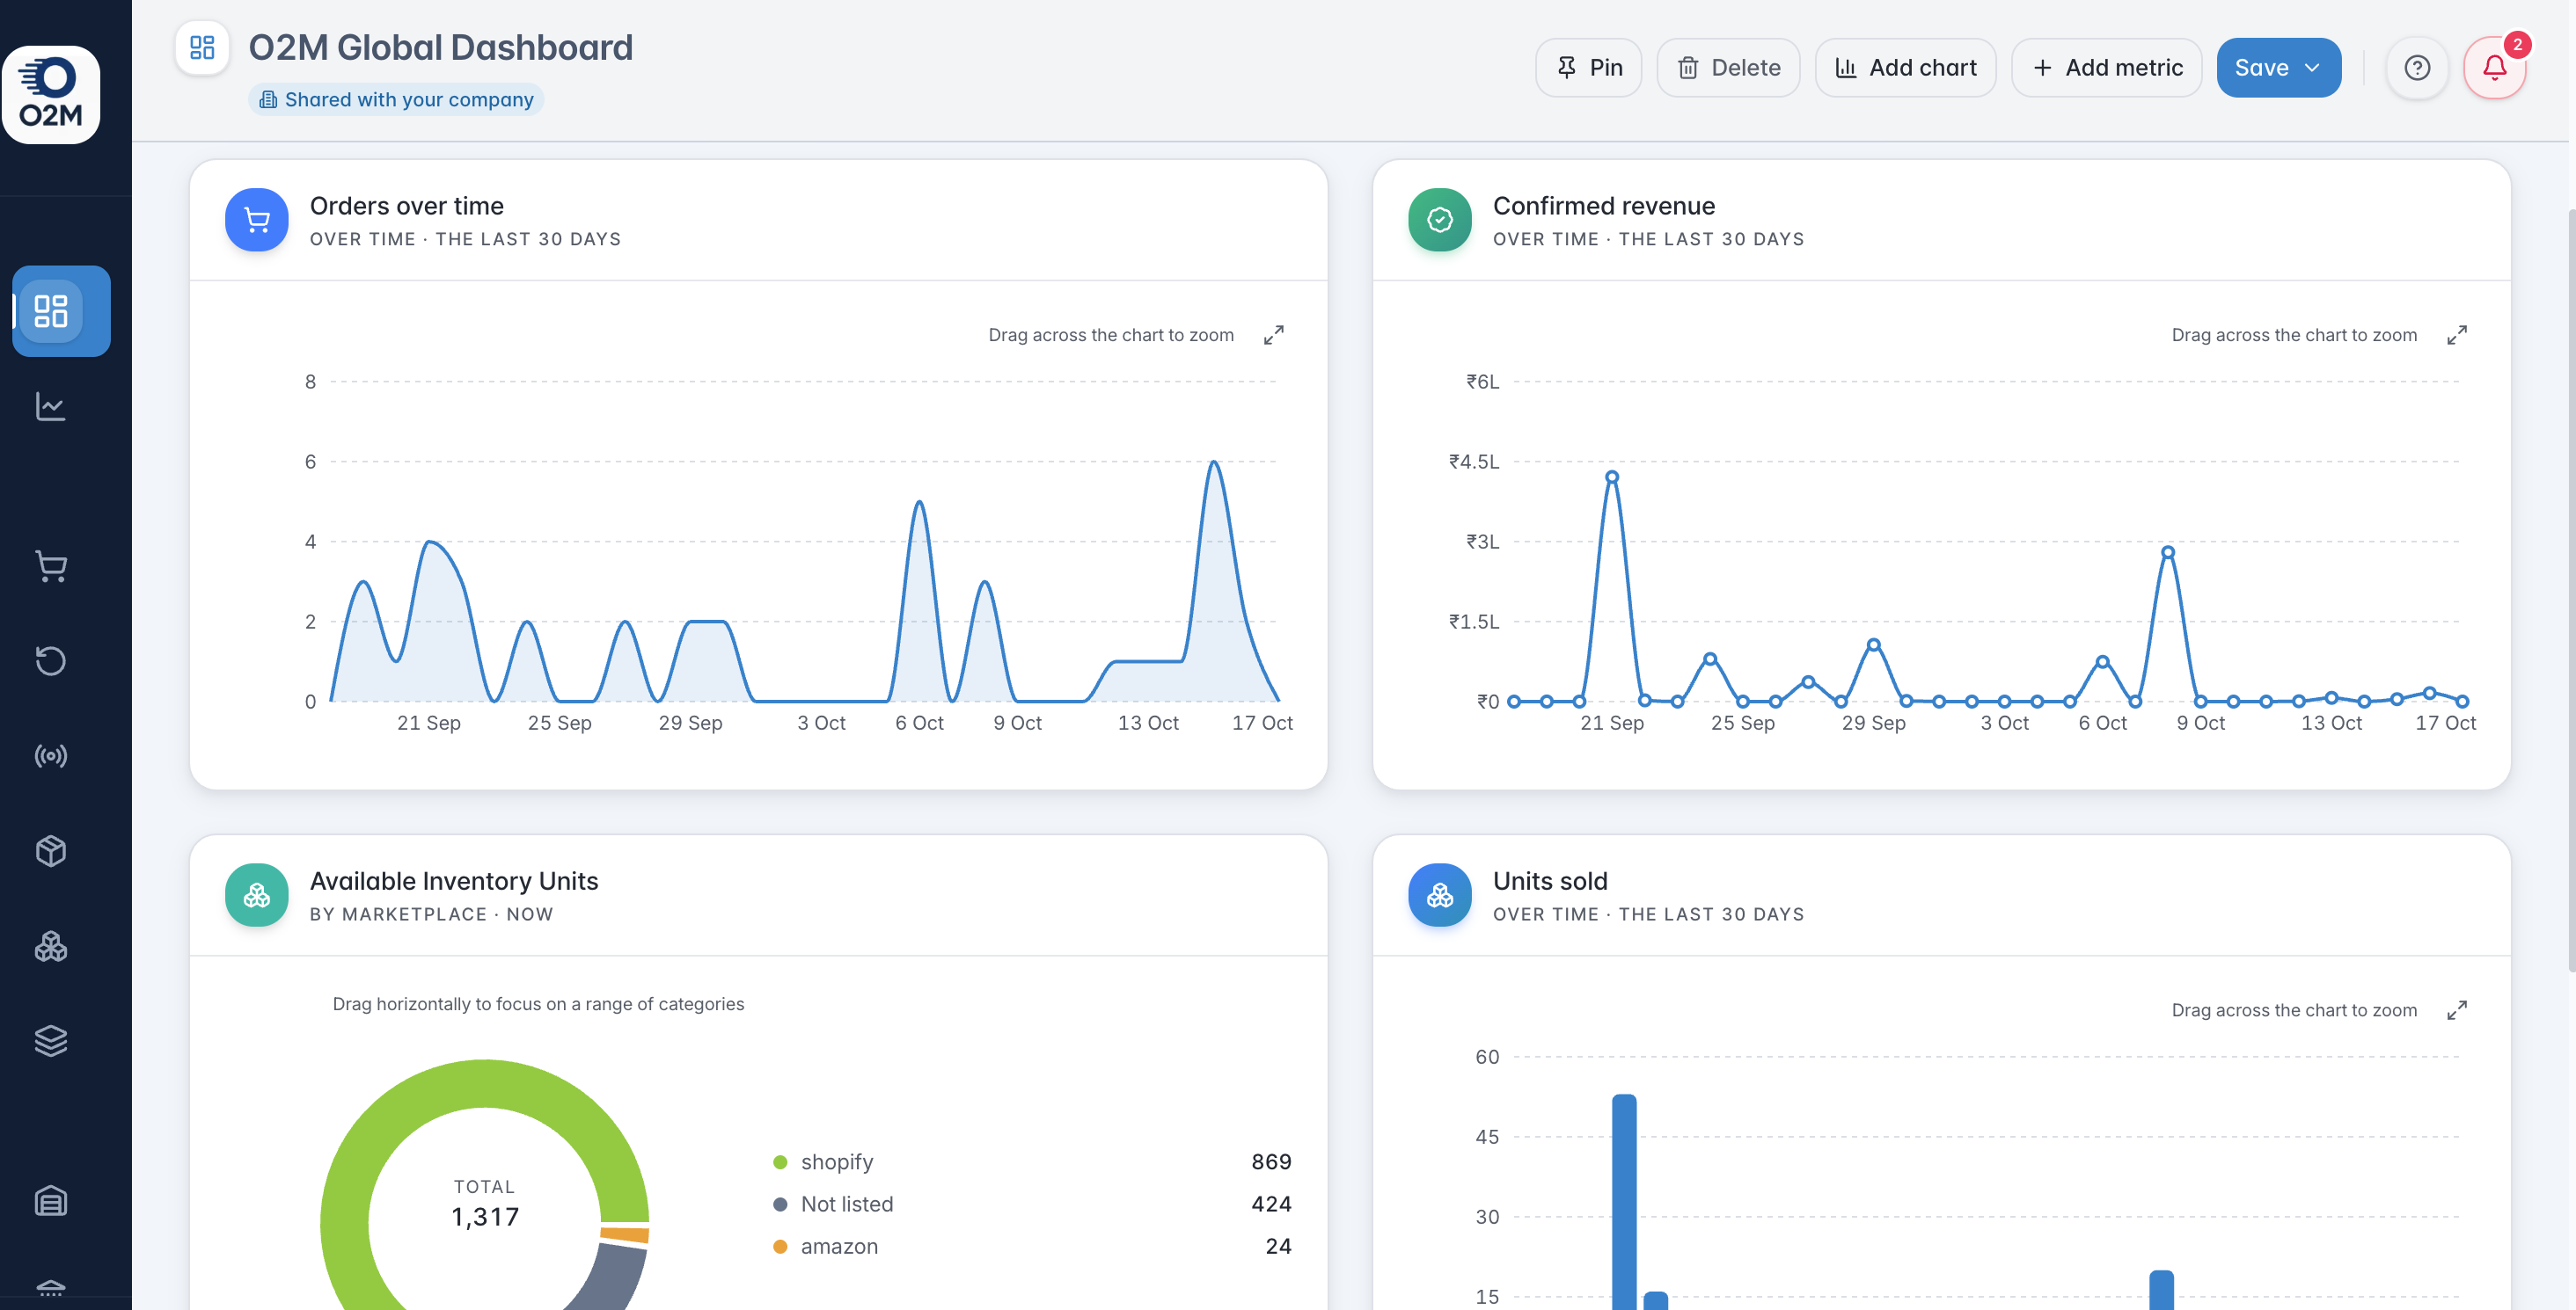Click the TOTAL 1,317 donut center

coord(485,1204)
